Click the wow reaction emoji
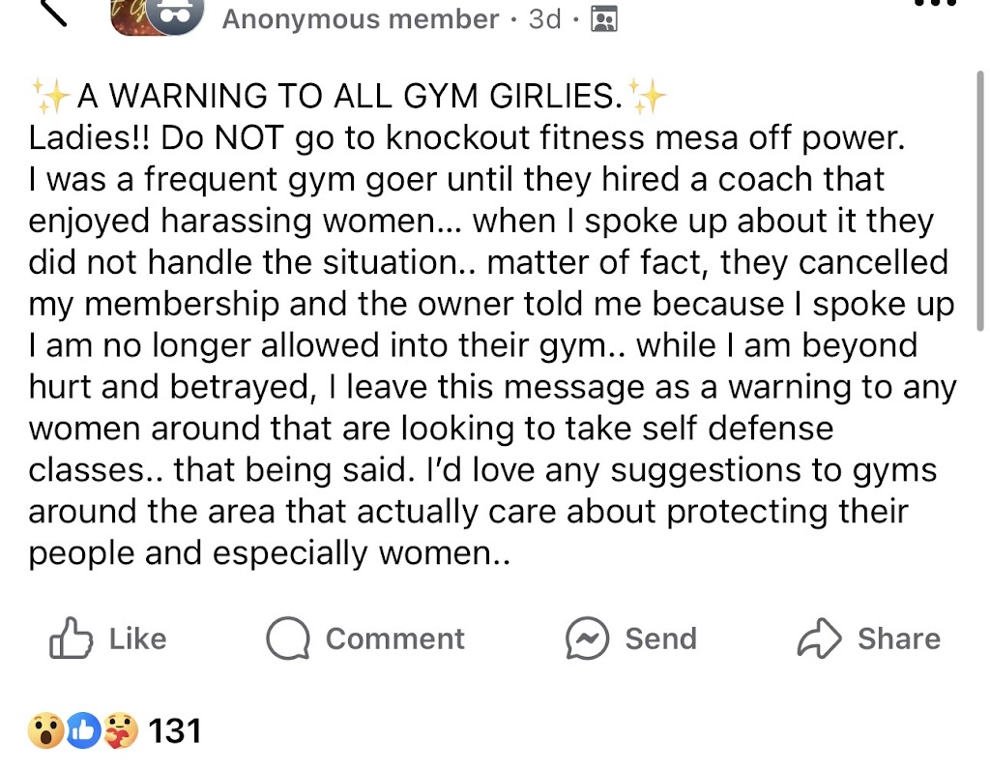 tap(45, 731)
